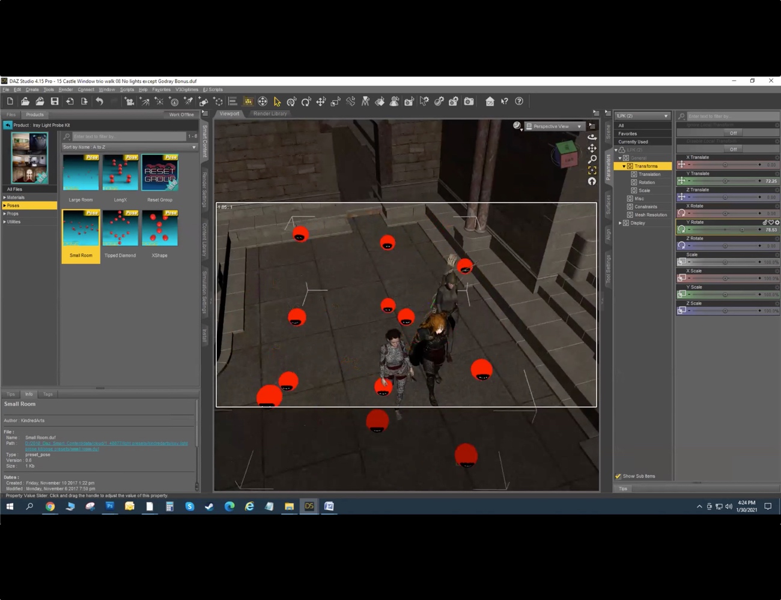Click the view orientation cube
Viewport: 781px width, 600px height.
tap(566, 154)
